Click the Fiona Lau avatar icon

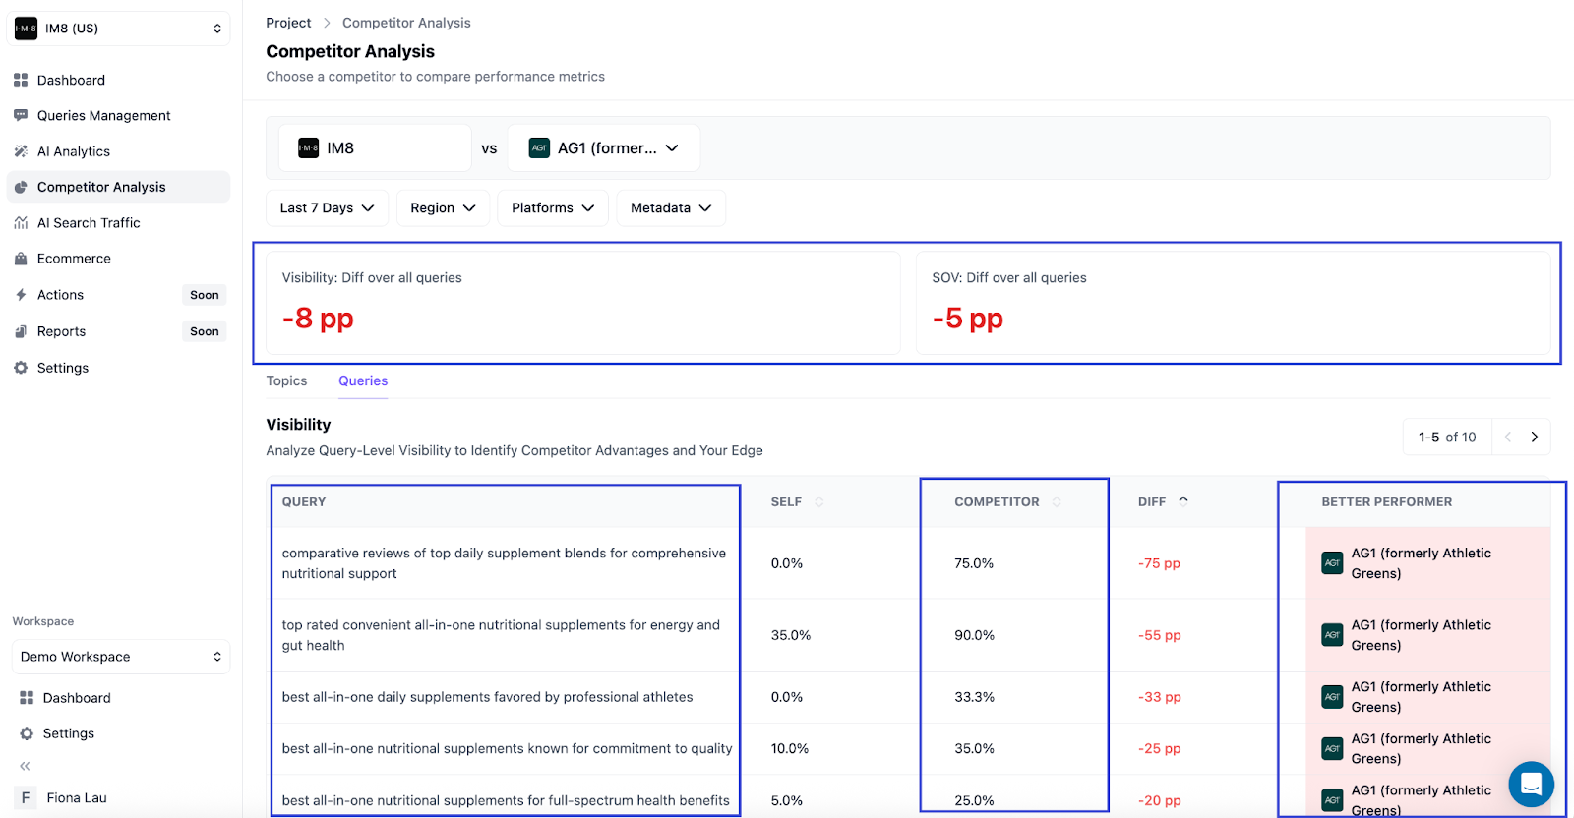pyautogui.click(x=26, y=798)
